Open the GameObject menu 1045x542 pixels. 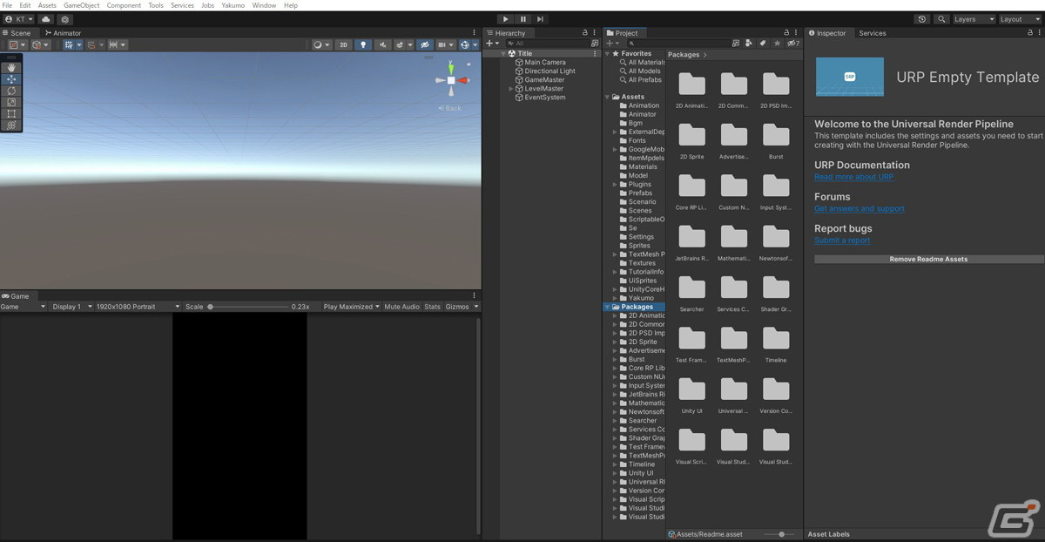tap(81, 5)
